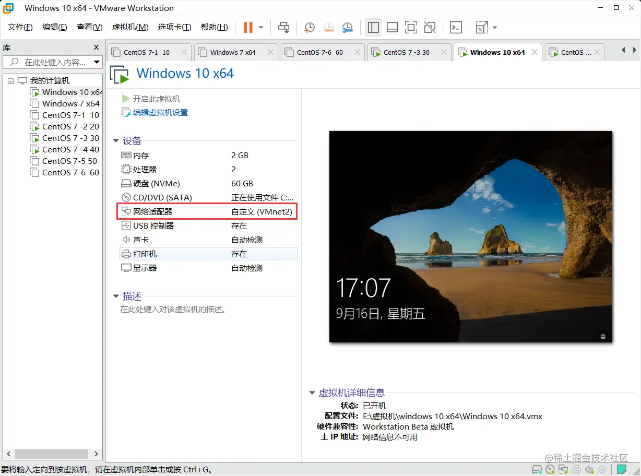Suspend the virtual machine
Viewport: 641px width, 476px height.
(250, 27)
